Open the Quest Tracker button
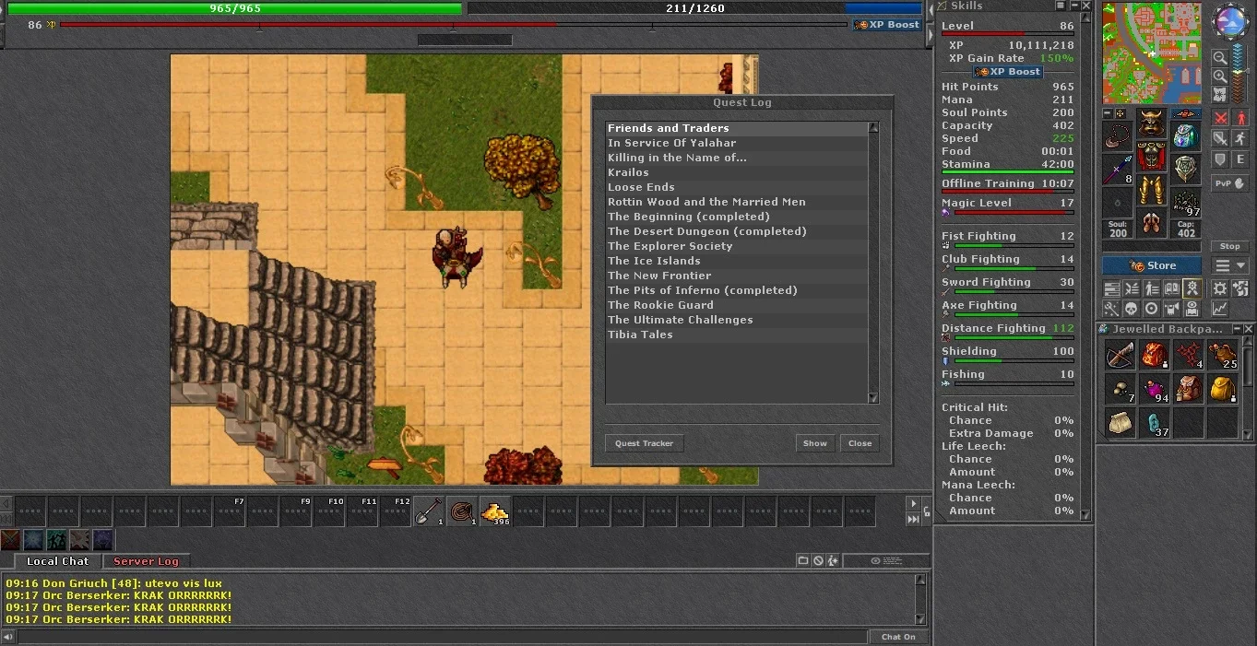The image size is (1257, 646). point(644,443)
